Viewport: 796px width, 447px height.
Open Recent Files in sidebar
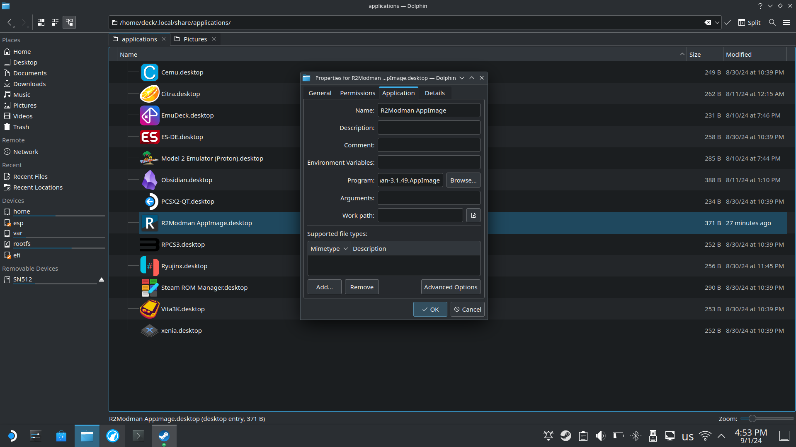pos(54,177)
